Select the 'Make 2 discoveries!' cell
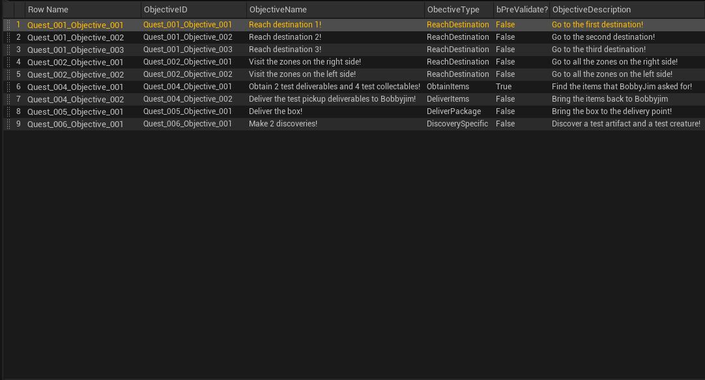Viewport: 705px width, 380px height. click(x=283, y=124)
